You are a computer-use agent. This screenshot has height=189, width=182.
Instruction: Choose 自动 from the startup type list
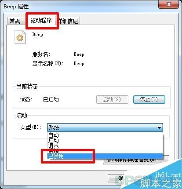(x=105, y=135)
